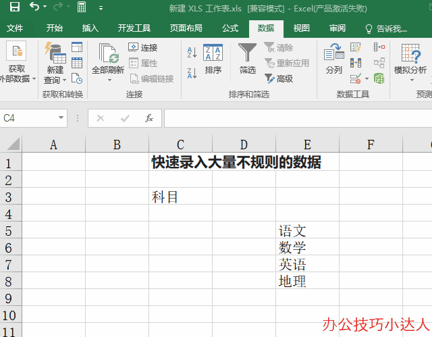Sort ascending A to Z
Screen dimensions: 432x337
tap(192, 52)
